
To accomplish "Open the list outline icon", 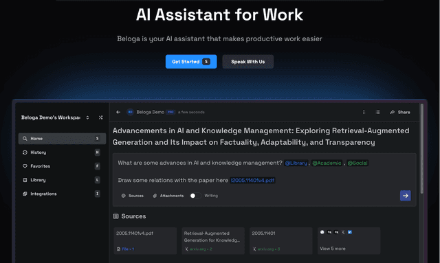I will pos(377,112).
